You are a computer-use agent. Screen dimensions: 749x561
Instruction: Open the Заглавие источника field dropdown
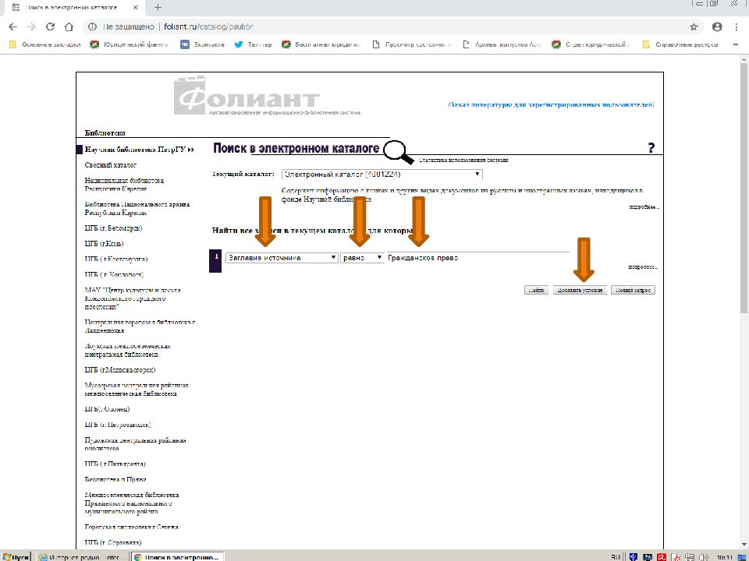click(282, 258)
